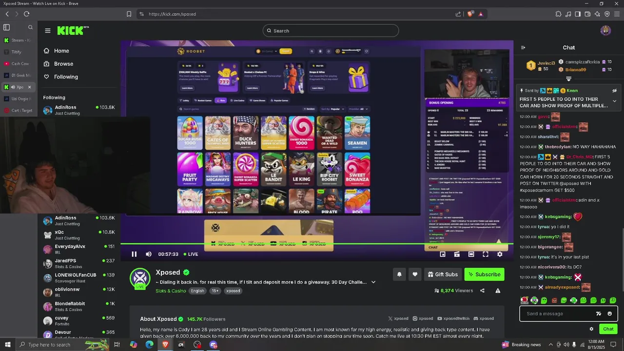624x351 pixels.
Task: Open emoji picker in chat input
Action: tap(610, 313)
